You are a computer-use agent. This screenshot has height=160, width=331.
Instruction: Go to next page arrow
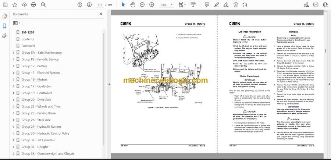89,5
